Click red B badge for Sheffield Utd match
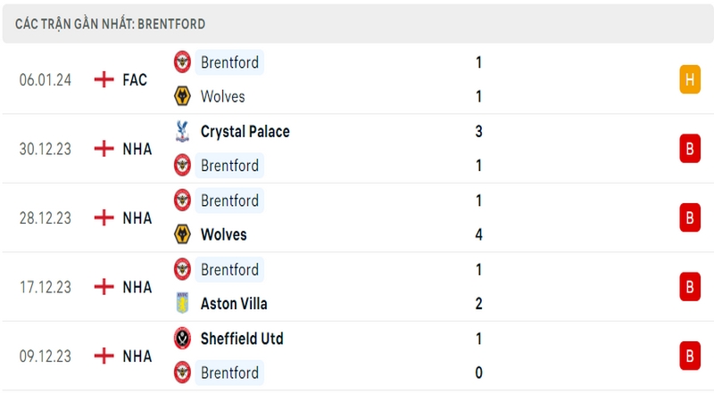The width and height of the screenshot is (714, 401). point(690,356)
